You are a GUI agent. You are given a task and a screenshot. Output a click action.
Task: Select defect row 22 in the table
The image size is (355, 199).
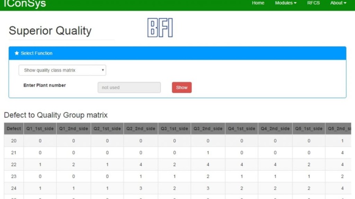click(x=14, y=165)
